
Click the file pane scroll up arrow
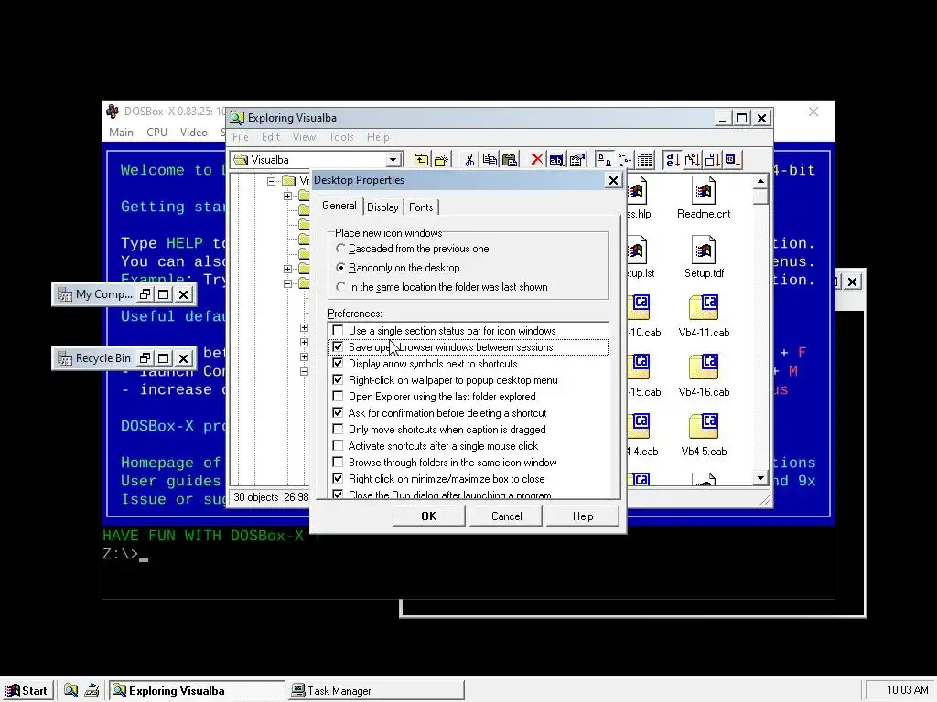(760, 182)
